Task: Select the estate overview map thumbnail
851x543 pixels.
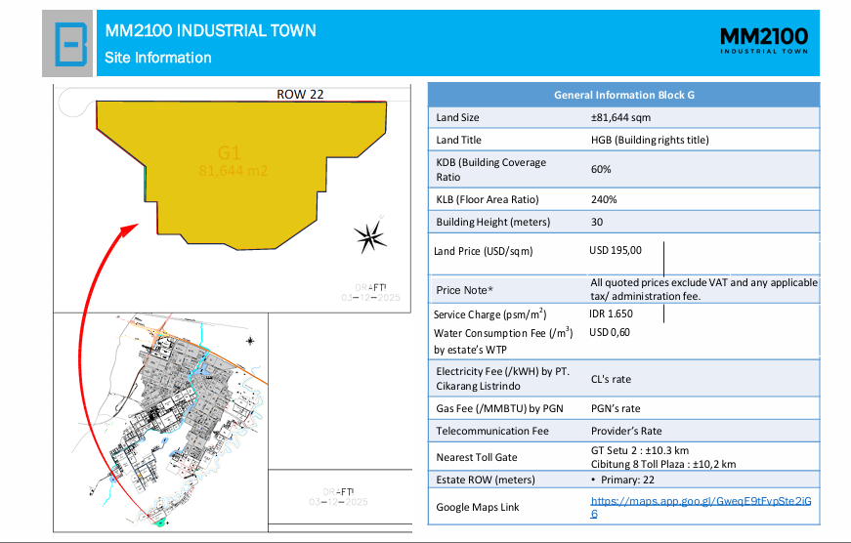Action: click(160, 422)
